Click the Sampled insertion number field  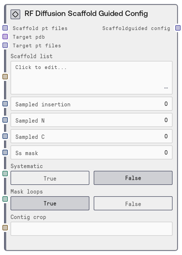91,104
